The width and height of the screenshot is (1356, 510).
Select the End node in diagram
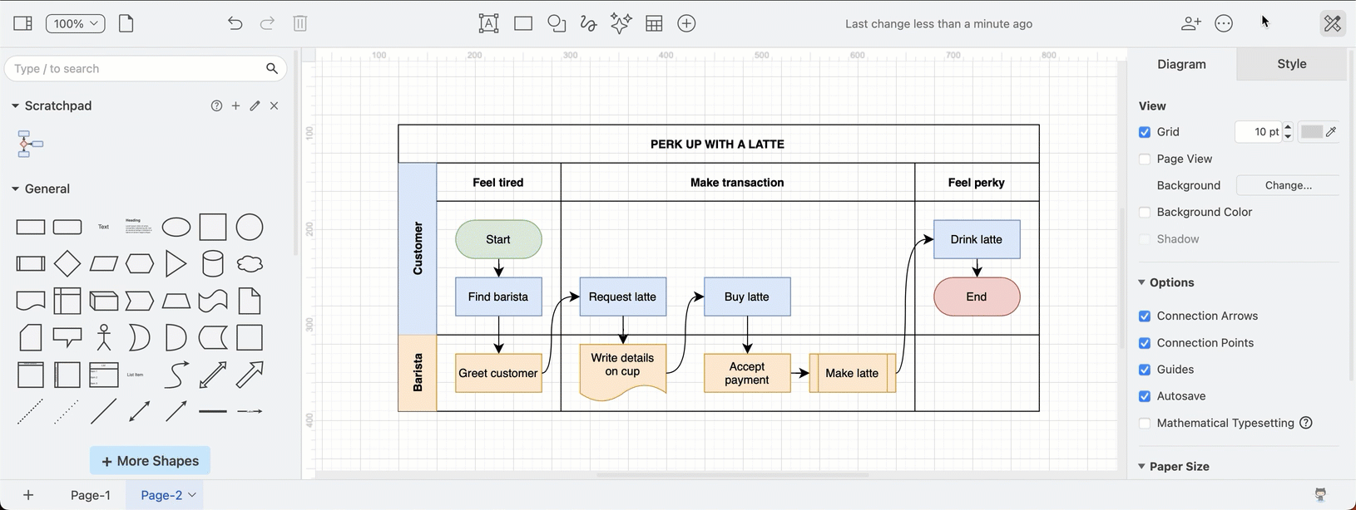[977, 297]
